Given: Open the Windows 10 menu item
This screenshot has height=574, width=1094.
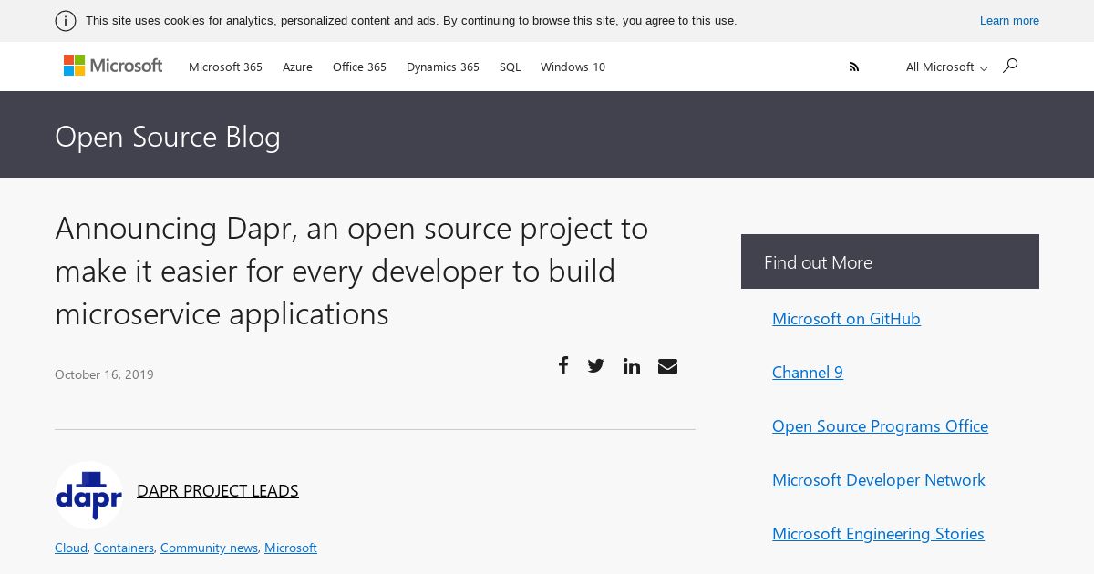Looking at the screenshot, I should (573, 67).
